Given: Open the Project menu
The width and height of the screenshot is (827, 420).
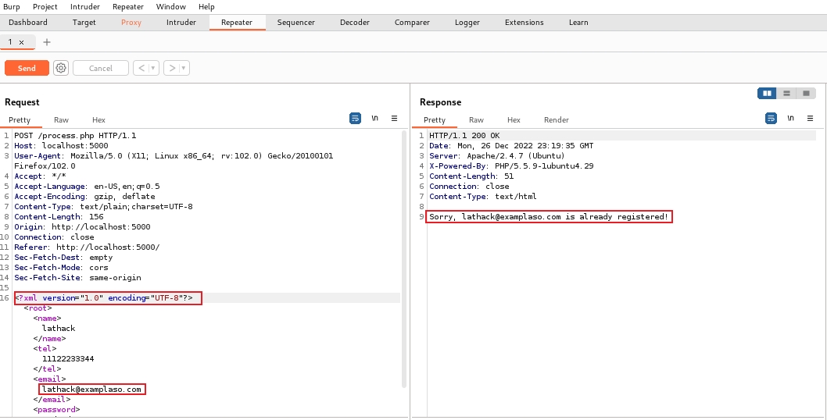Looking at the screenshot, I should click(45, 7).
